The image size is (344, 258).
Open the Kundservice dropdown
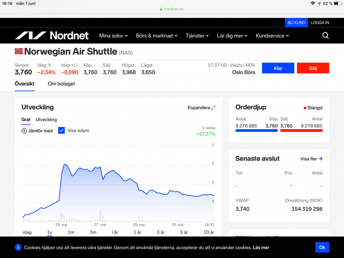(272, 36)
